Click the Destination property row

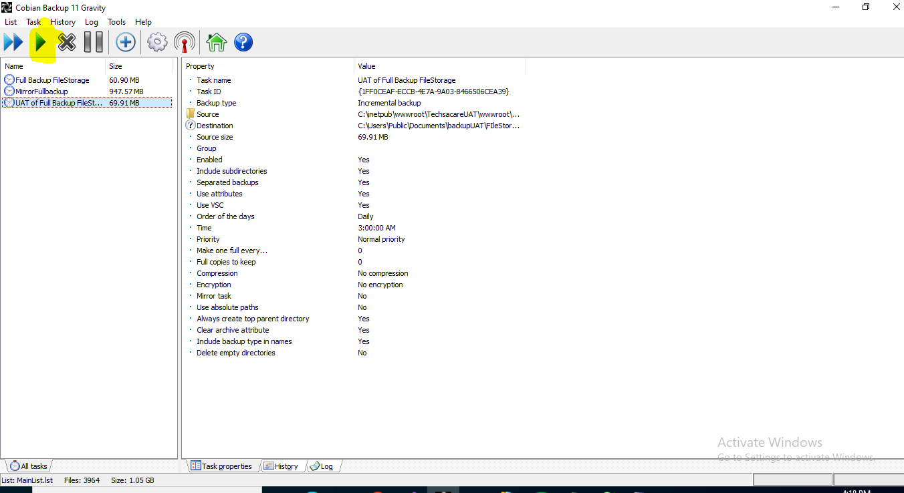pos(215,126)
